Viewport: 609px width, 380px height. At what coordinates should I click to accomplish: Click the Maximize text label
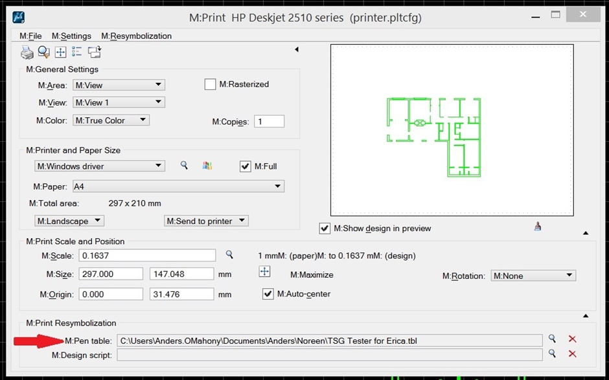click(312, 275)
